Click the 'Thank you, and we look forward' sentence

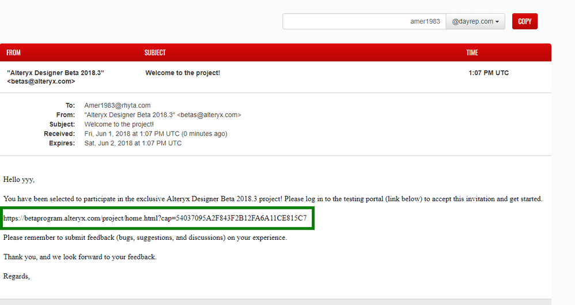pyautogui.click(x=80, y=257)
